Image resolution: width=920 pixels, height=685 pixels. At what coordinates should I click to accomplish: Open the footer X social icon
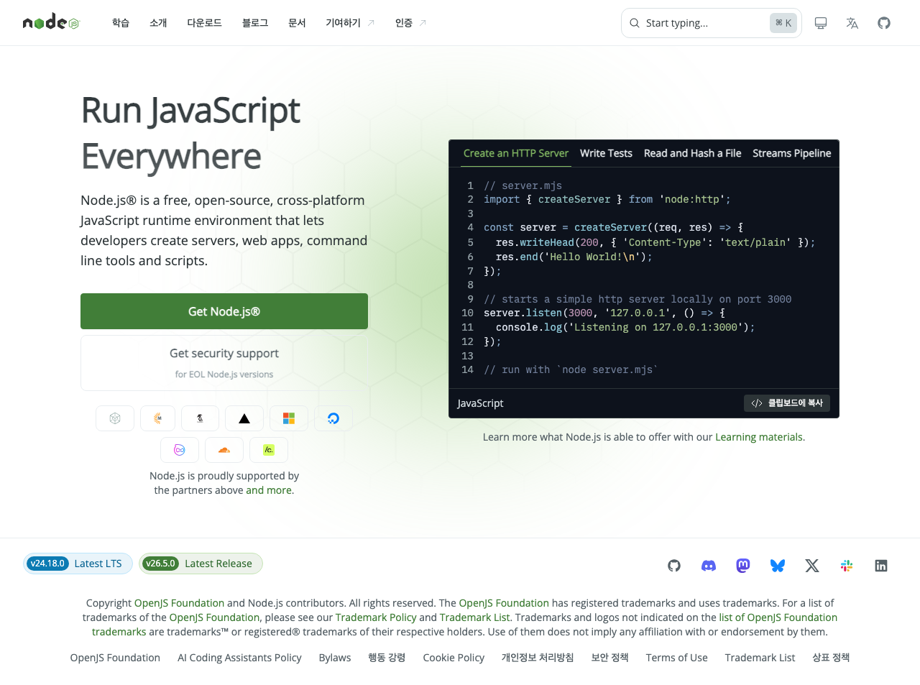812,566
